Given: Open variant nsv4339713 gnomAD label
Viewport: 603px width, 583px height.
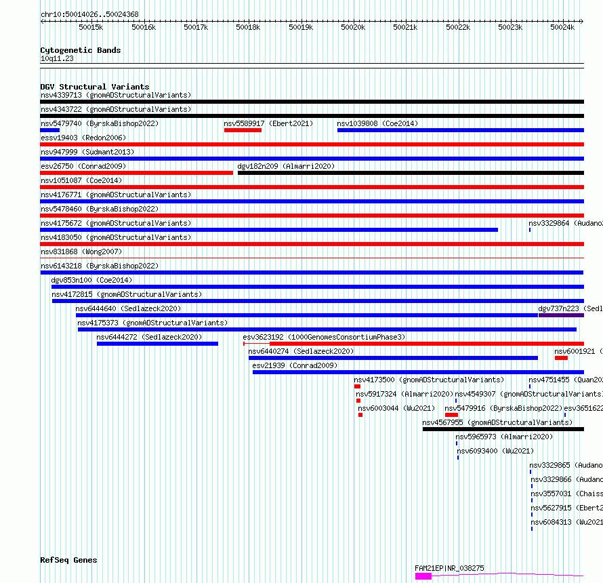Looking at the screenshot, I should (x=116, y=95).
